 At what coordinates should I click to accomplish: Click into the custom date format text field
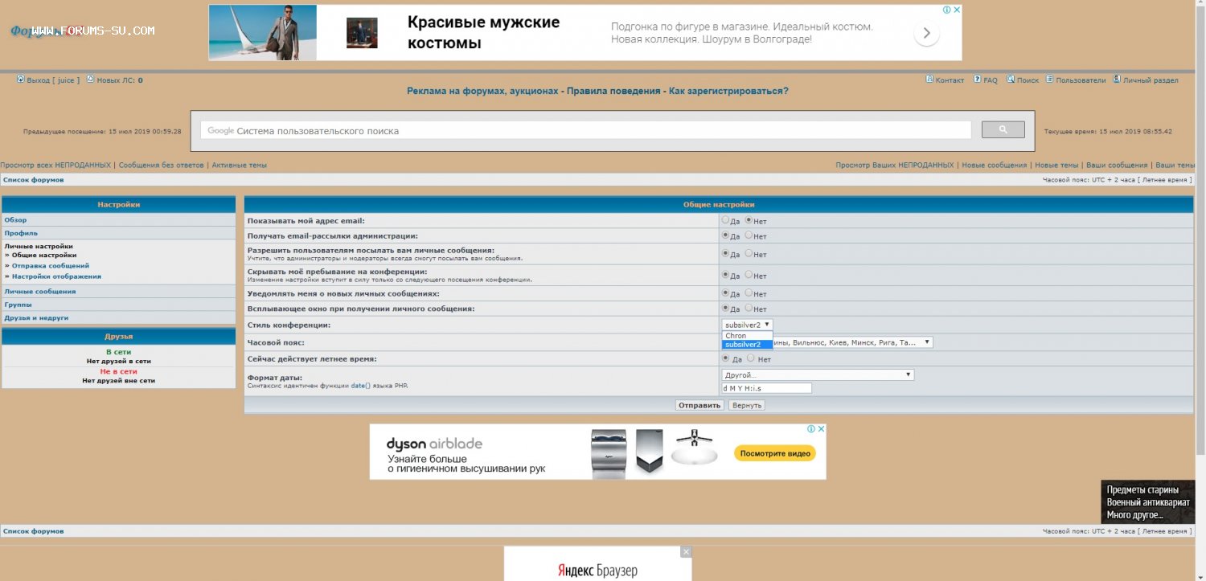tap(766, 388)
